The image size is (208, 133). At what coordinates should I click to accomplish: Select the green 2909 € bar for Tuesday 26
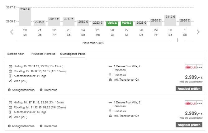[112, 23]
